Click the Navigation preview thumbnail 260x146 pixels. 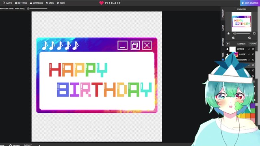[241, 21]
